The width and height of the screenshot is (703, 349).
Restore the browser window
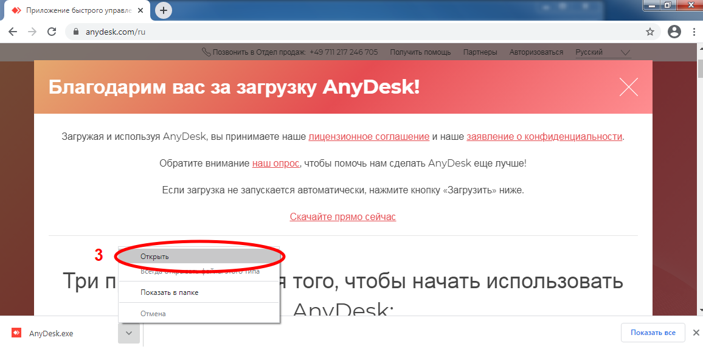pos(668,4)
